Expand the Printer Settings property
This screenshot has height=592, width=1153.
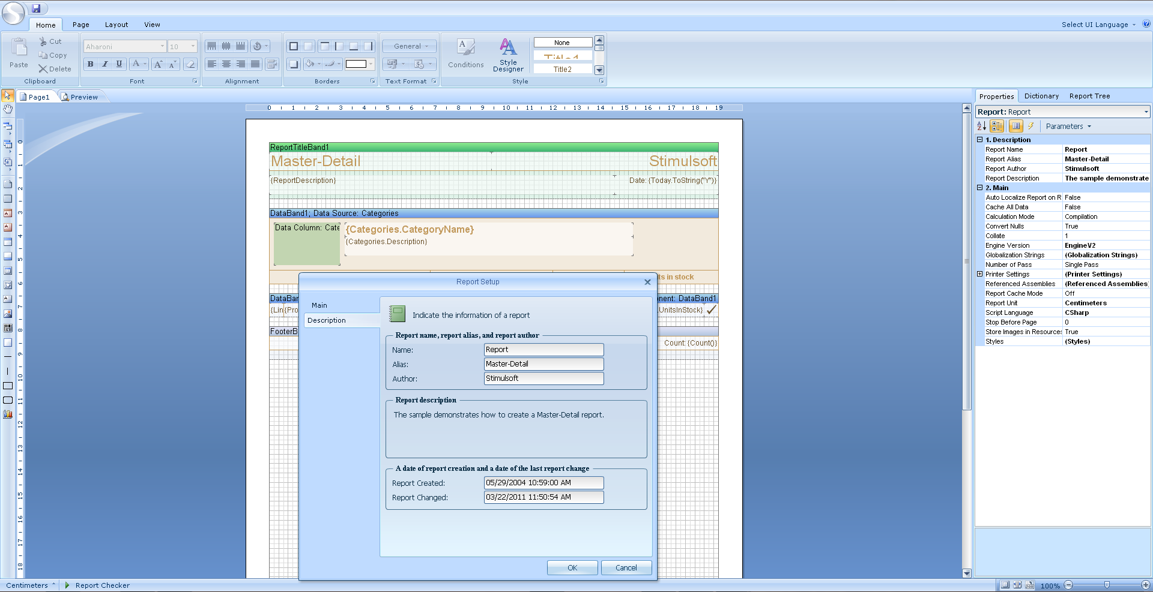point(979,274)
